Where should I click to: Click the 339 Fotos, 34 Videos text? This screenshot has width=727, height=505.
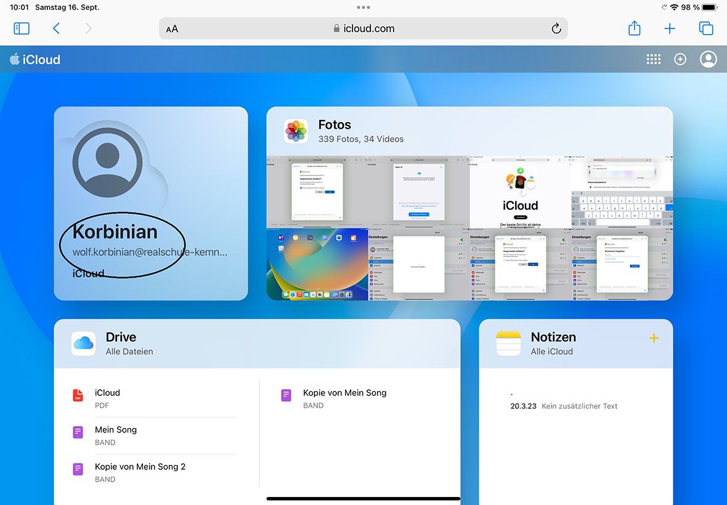[360, 139]
